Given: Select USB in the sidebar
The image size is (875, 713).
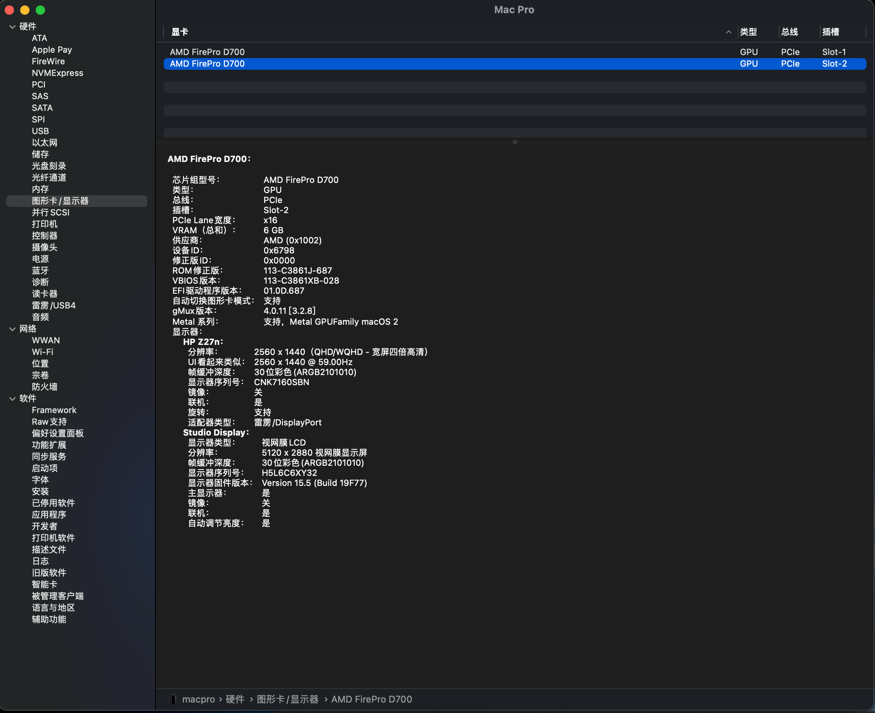Looking at the screenshot, I should pyautogui.click(x=40, y=131).
